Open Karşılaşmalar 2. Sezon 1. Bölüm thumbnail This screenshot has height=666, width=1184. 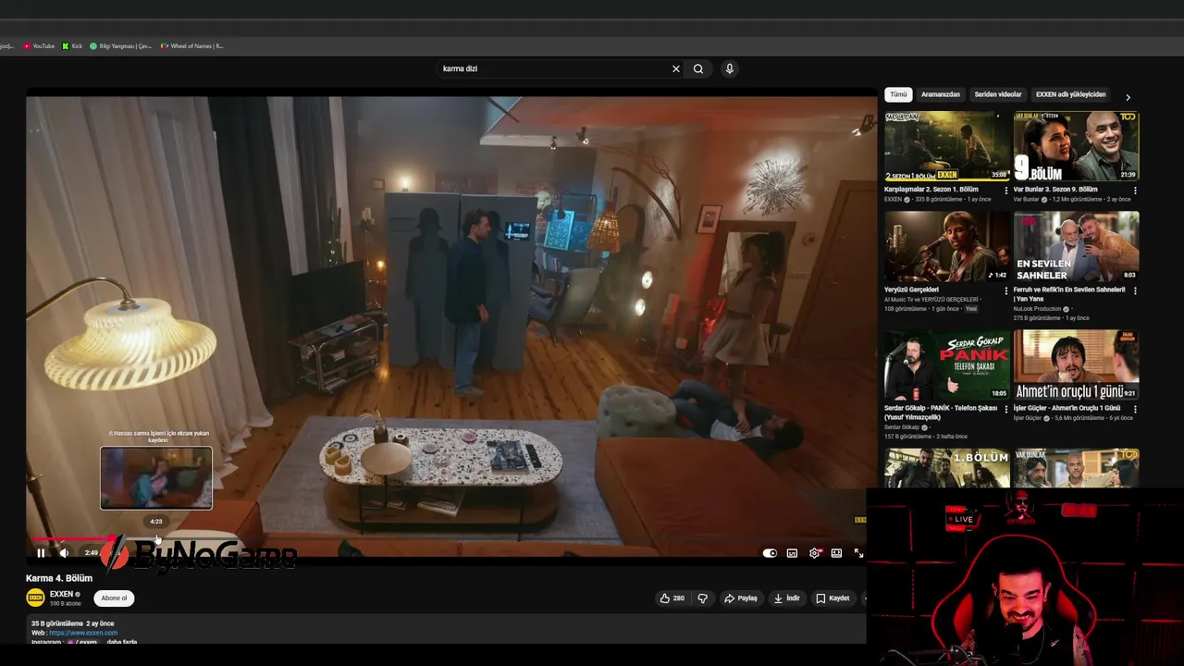coord(947,146)
